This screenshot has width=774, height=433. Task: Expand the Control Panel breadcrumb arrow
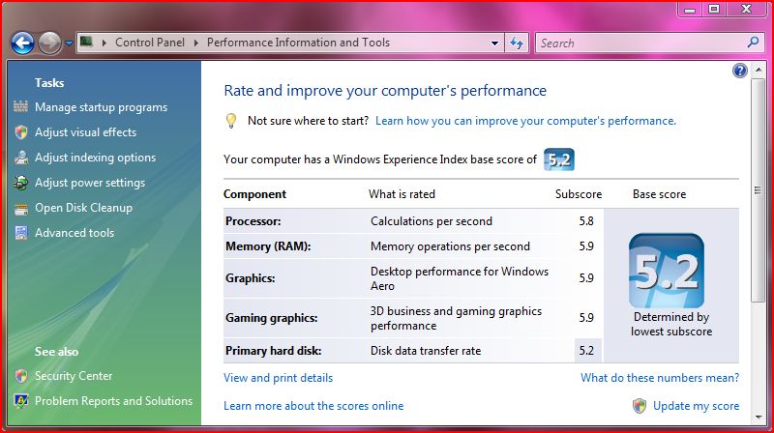[196, 43]
